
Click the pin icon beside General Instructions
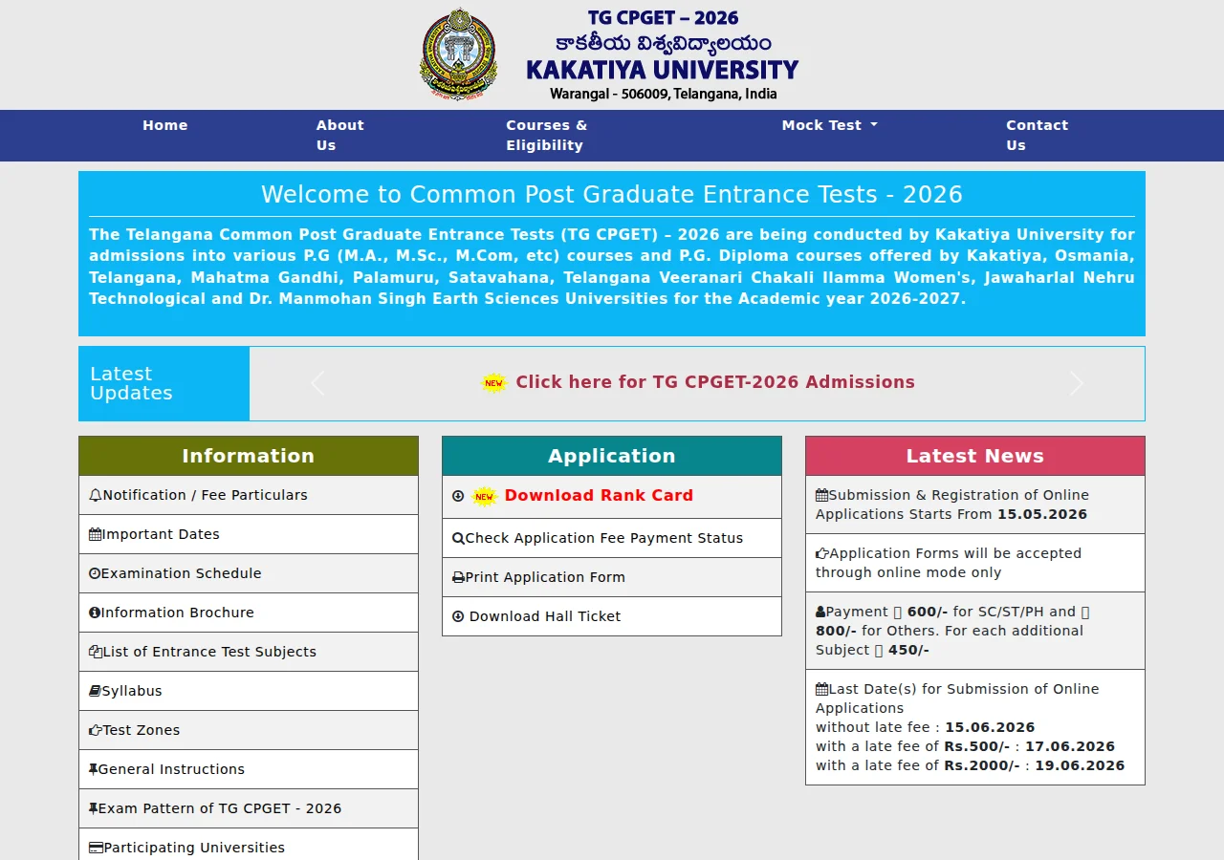click(x=93, y=769)
